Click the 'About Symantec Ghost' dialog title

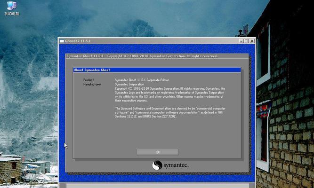click(x=92, y=70)
